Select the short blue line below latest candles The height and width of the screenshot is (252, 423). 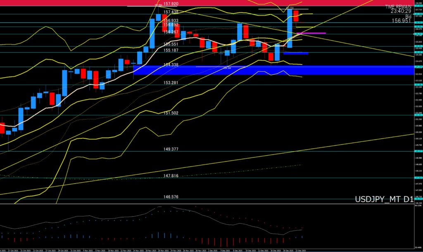click(295, 53)
